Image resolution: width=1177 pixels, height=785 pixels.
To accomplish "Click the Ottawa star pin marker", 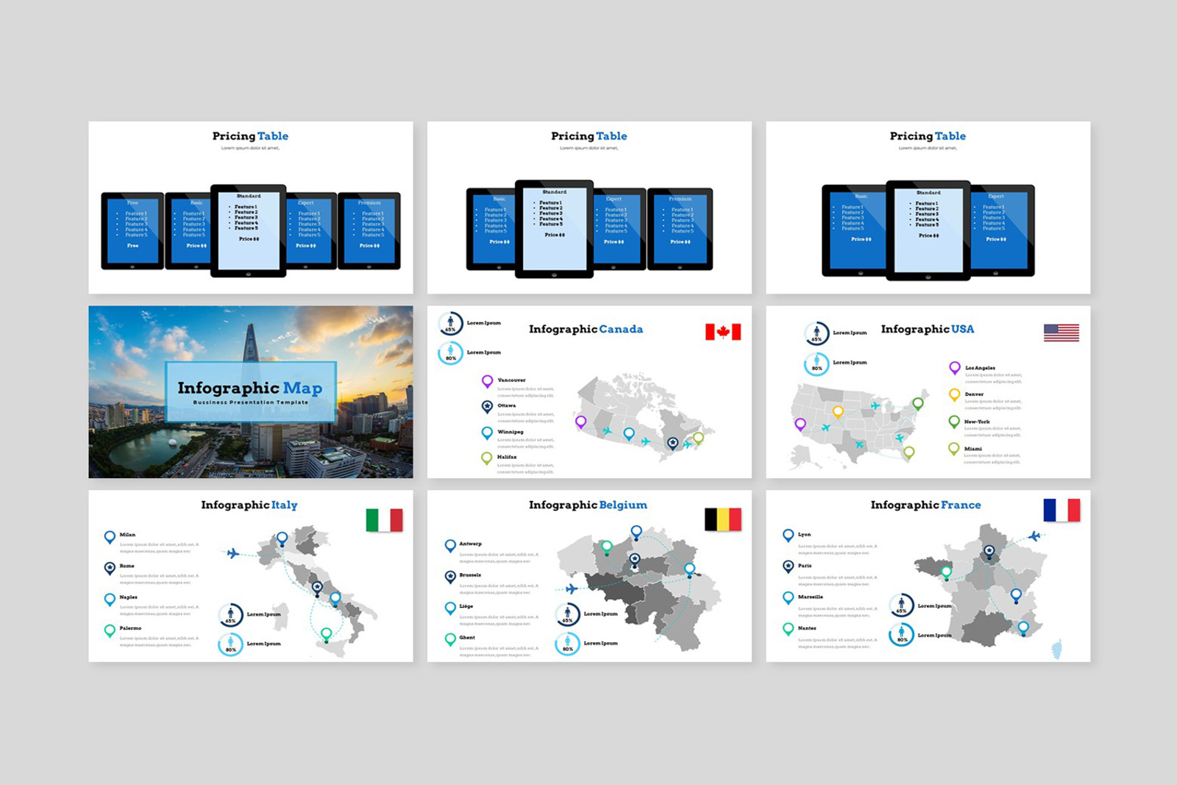I will [487, 406].
